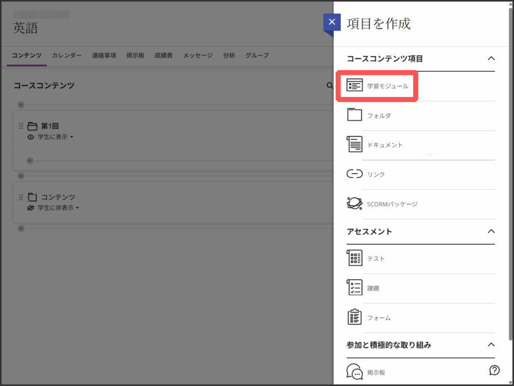Image resolution: width=514 pixels, height=386 pixels.
Task: Select the SCORMパッケージ planet icon
Action: pyautogui.click(x=354, y=204)
